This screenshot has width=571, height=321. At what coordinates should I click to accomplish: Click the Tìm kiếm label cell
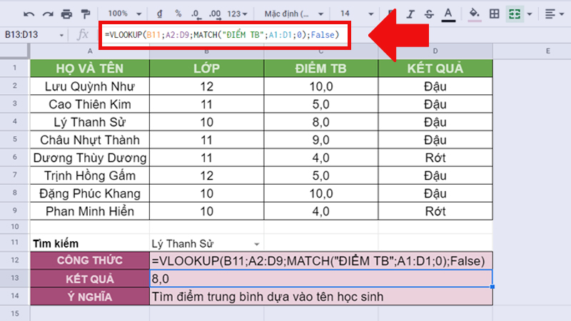click(90, 243)
